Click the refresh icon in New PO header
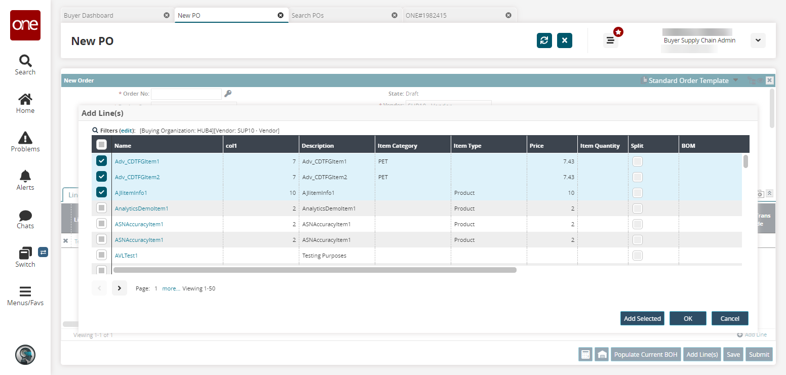Image resolution: width=786 pixels, height=375 pixels. point(544,40)
